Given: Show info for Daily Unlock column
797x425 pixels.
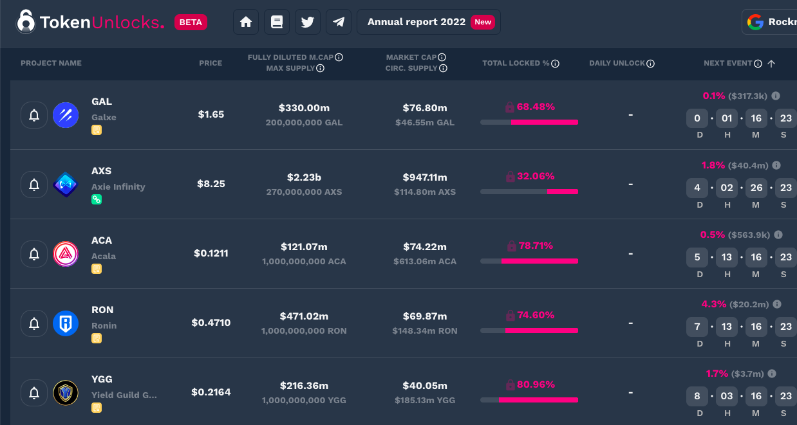Looking at the screenshot, I should 650,64.
